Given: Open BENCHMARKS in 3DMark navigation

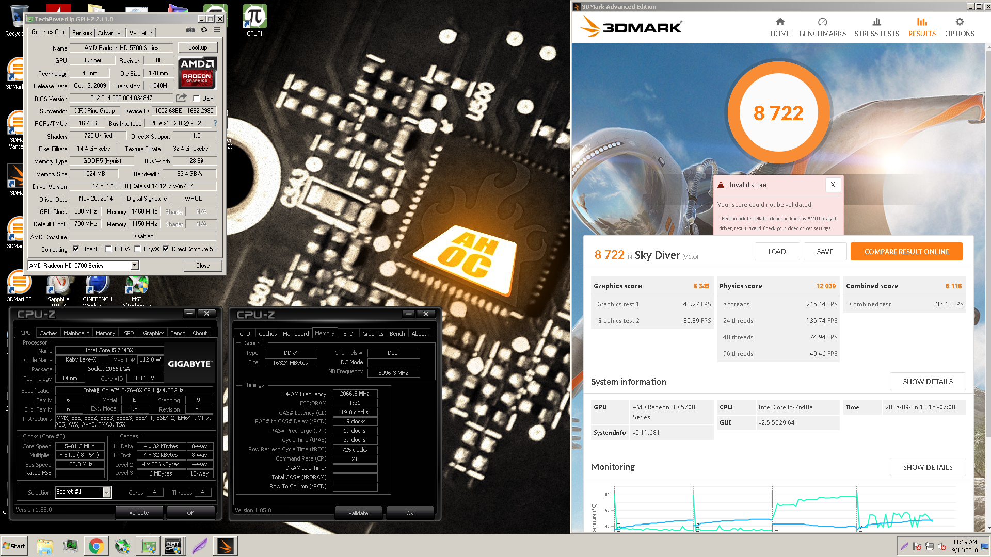Looking at the screenshot, I should pyautogui.click(x=822, y=27).
